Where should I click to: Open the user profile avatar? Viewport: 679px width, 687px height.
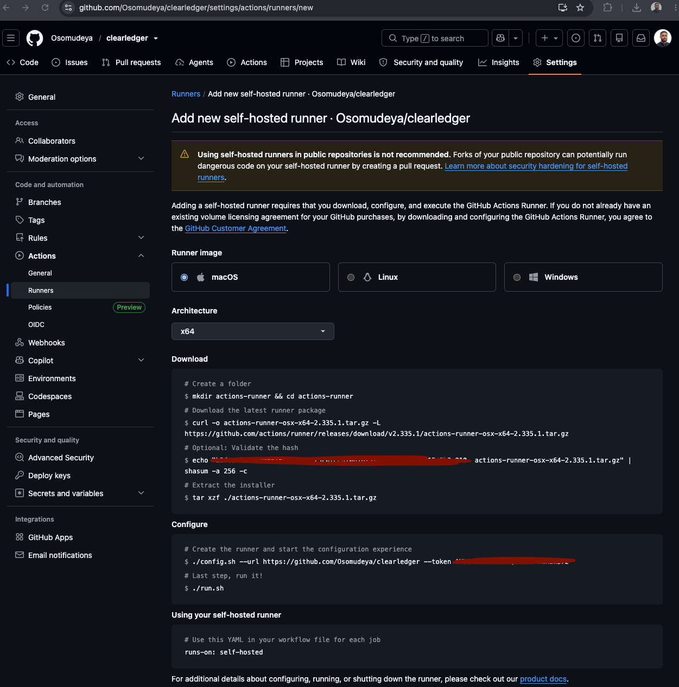(663, 38)
